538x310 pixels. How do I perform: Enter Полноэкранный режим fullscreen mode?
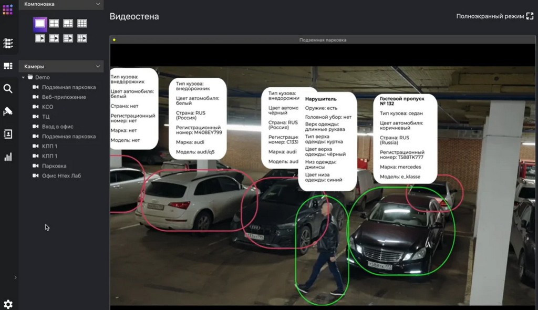point(494,16)
